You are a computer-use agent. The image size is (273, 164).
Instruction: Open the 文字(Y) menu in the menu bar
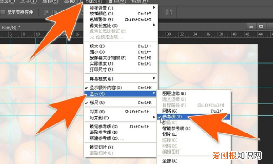[28, 1]
